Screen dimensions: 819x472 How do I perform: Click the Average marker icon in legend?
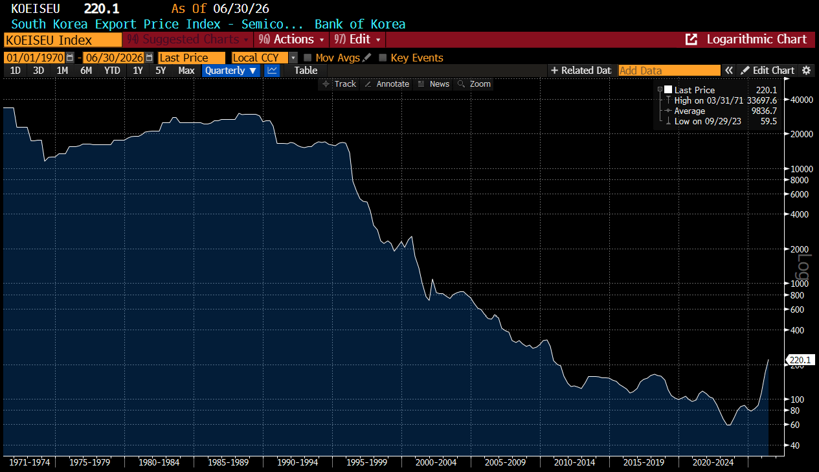(x=668, y=111)
